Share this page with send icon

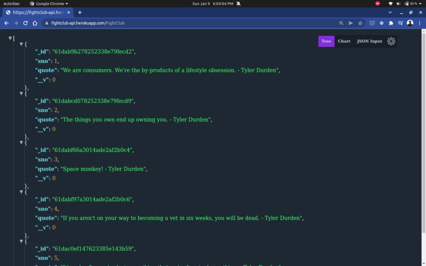pyautogui.click(x=351, y=23)
